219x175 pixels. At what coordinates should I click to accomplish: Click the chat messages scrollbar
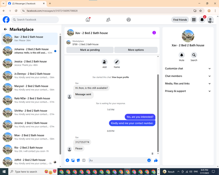[x=158, y=113]
